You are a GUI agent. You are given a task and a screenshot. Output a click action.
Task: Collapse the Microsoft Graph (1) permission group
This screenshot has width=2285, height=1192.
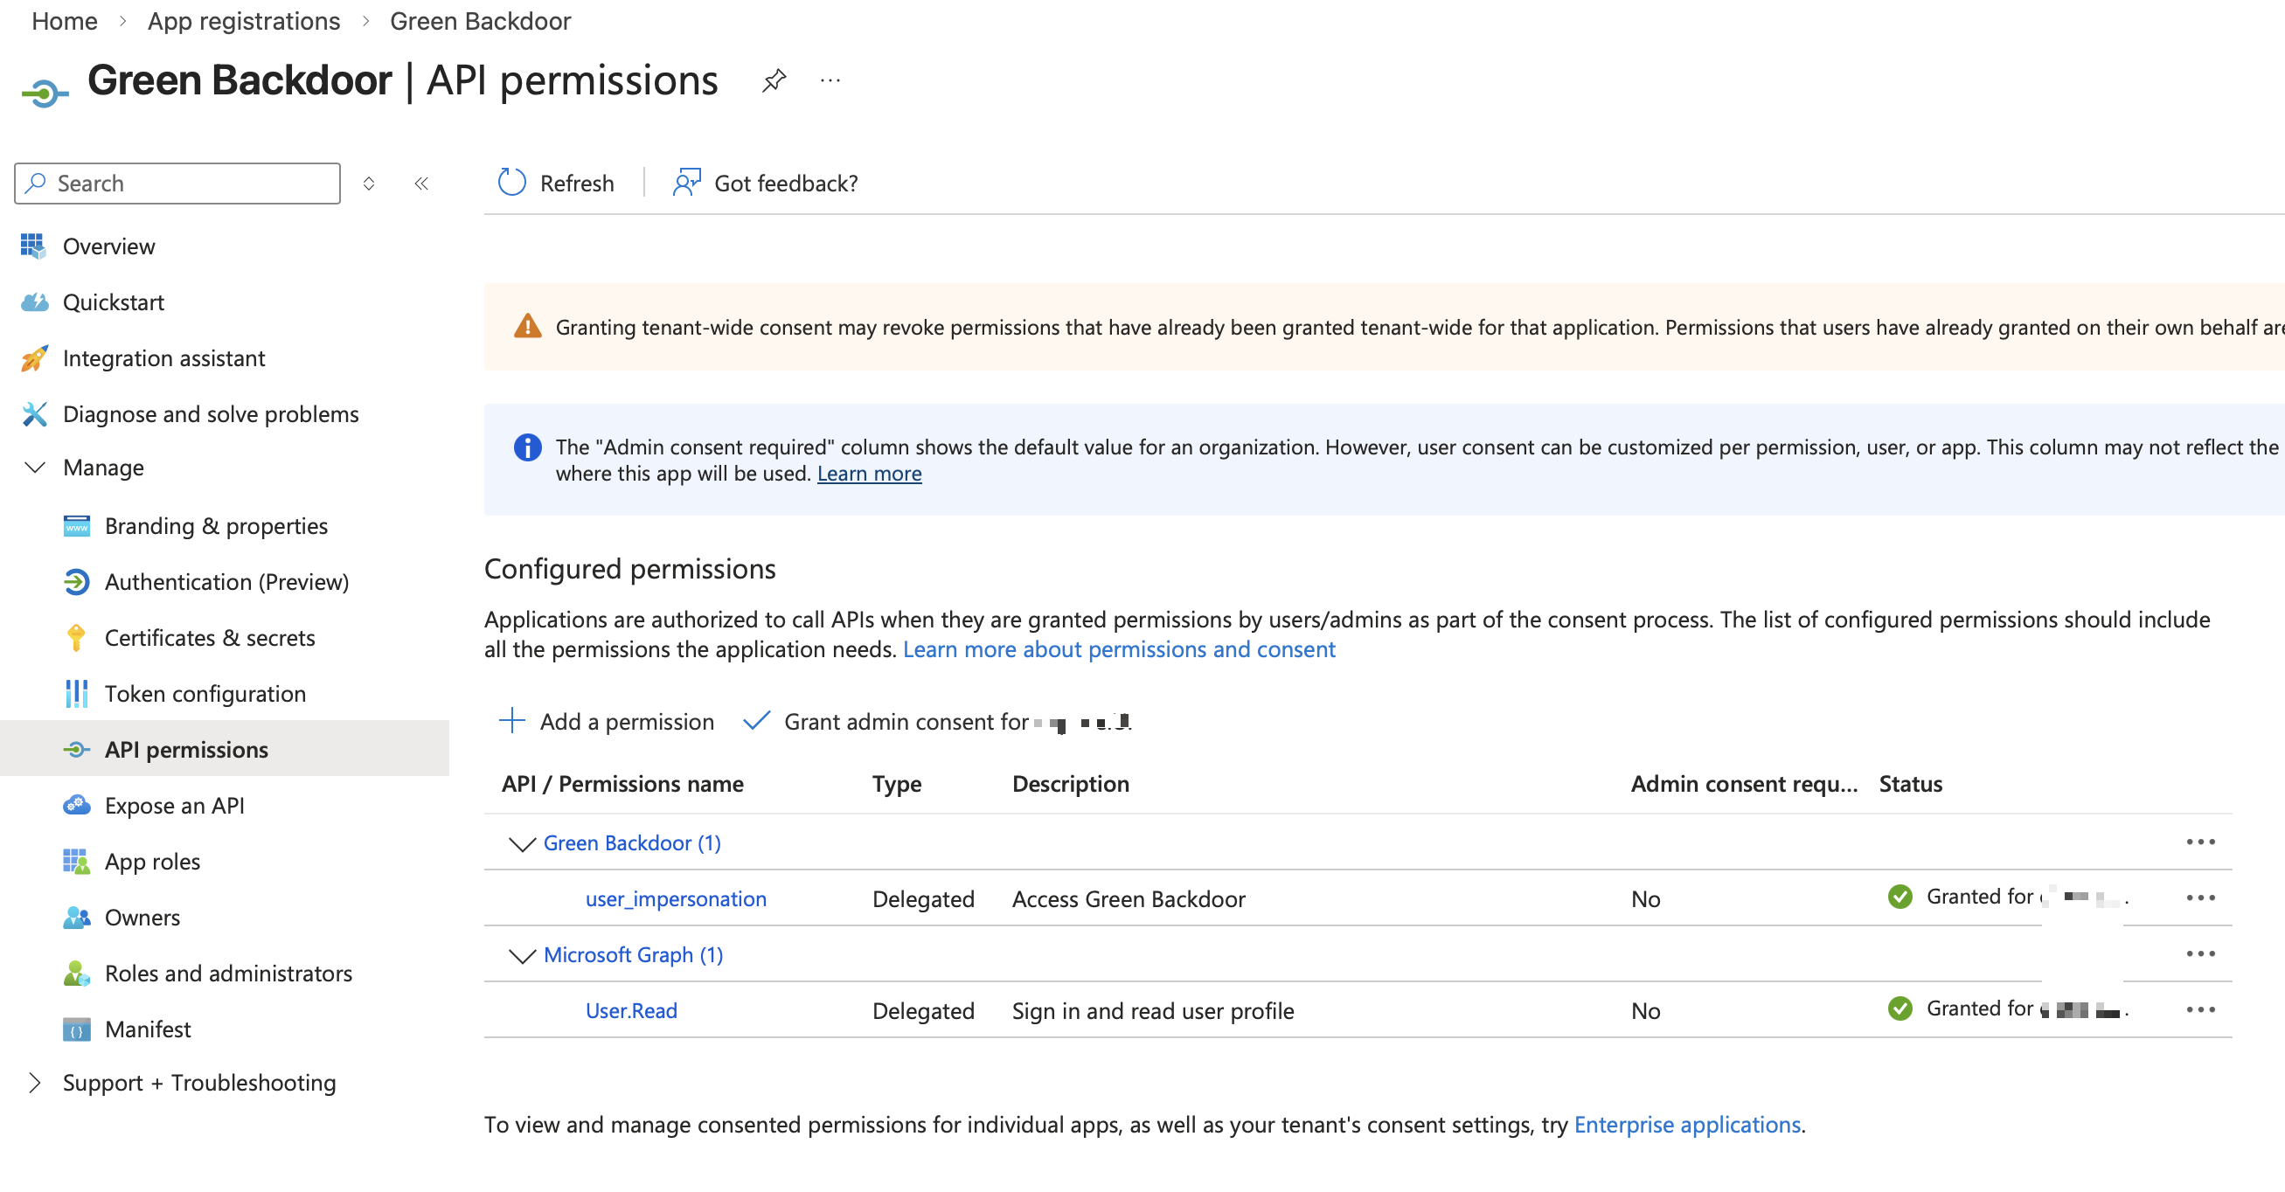pyautogui.click(x=522, y=955)
